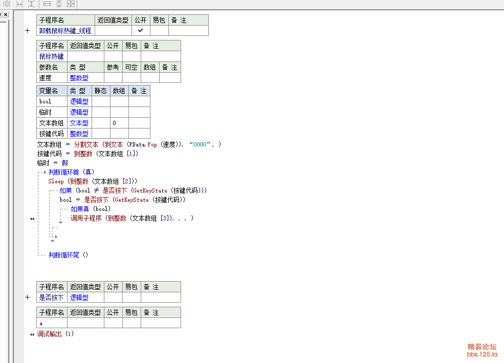Expand the 卸载鼠标热键_线程 subroutine
The height and width of the screenshot is (363, 504).
coord(27,31)
